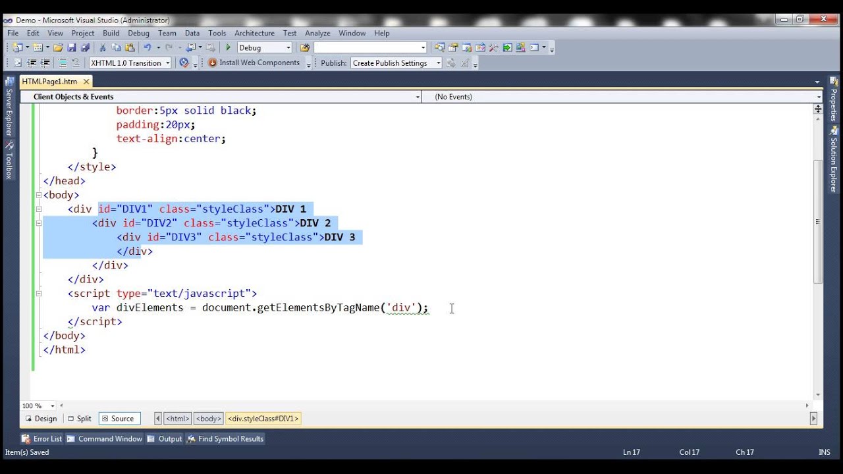
Task: Click the Save All icon
Action: [85, 47]
